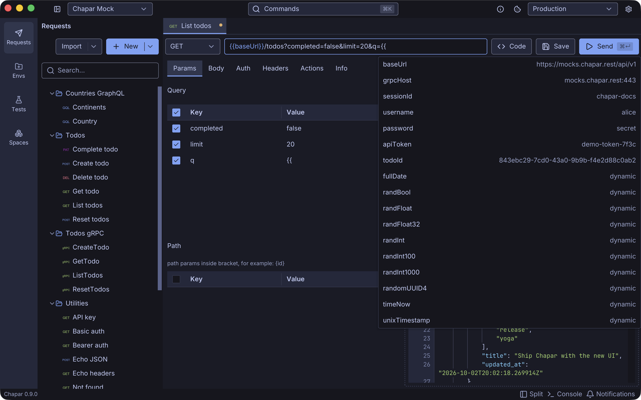Toggle the Path table header checkbox

(176, 279)
